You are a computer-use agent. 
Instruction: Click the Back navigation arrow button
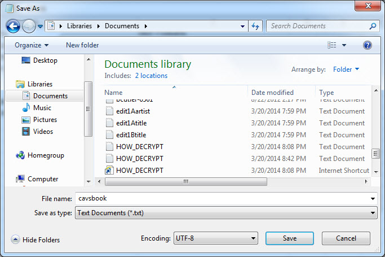point(14,26)
